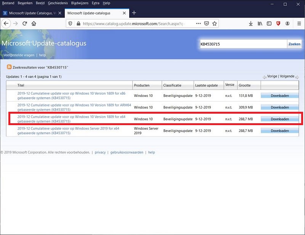The width and height of the screenshot is (305, 235).
Task: Click the Zoekresultaten voor "KB4530715" heading
Action: pyautogui.click(x=40, y=68)
